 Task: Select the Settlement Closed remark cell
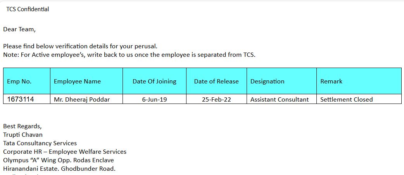pos(346,99)
